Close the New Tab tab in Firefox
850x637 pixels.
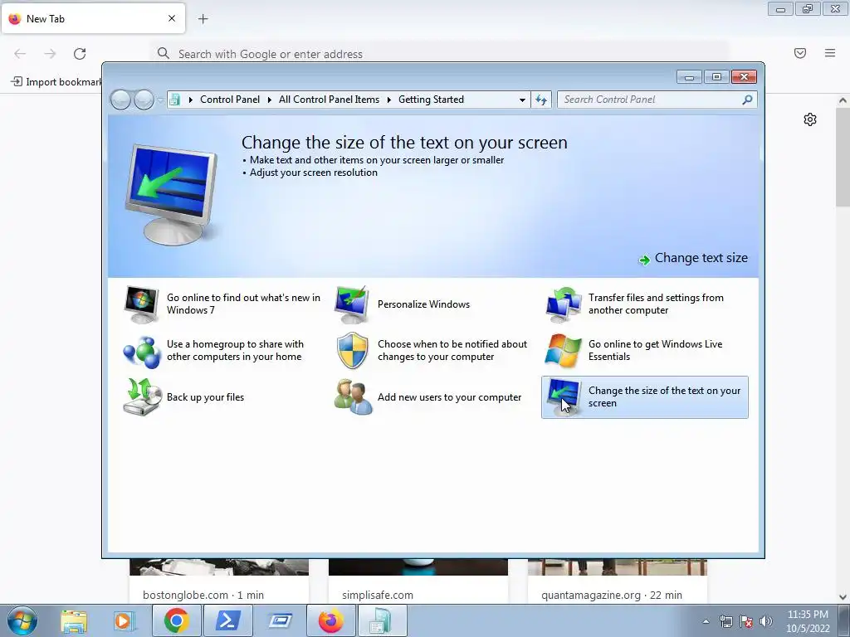coord(172,18)
